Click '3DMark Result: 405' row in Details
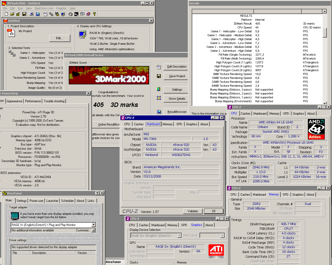332x265 pixels. (x=257, y=24)
